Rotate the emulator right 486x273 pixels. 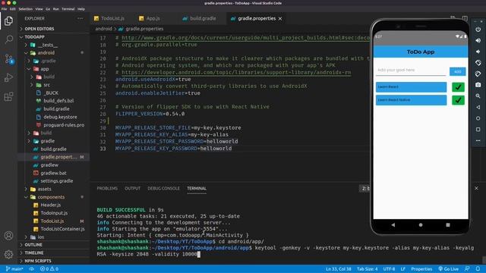[478, 74]
